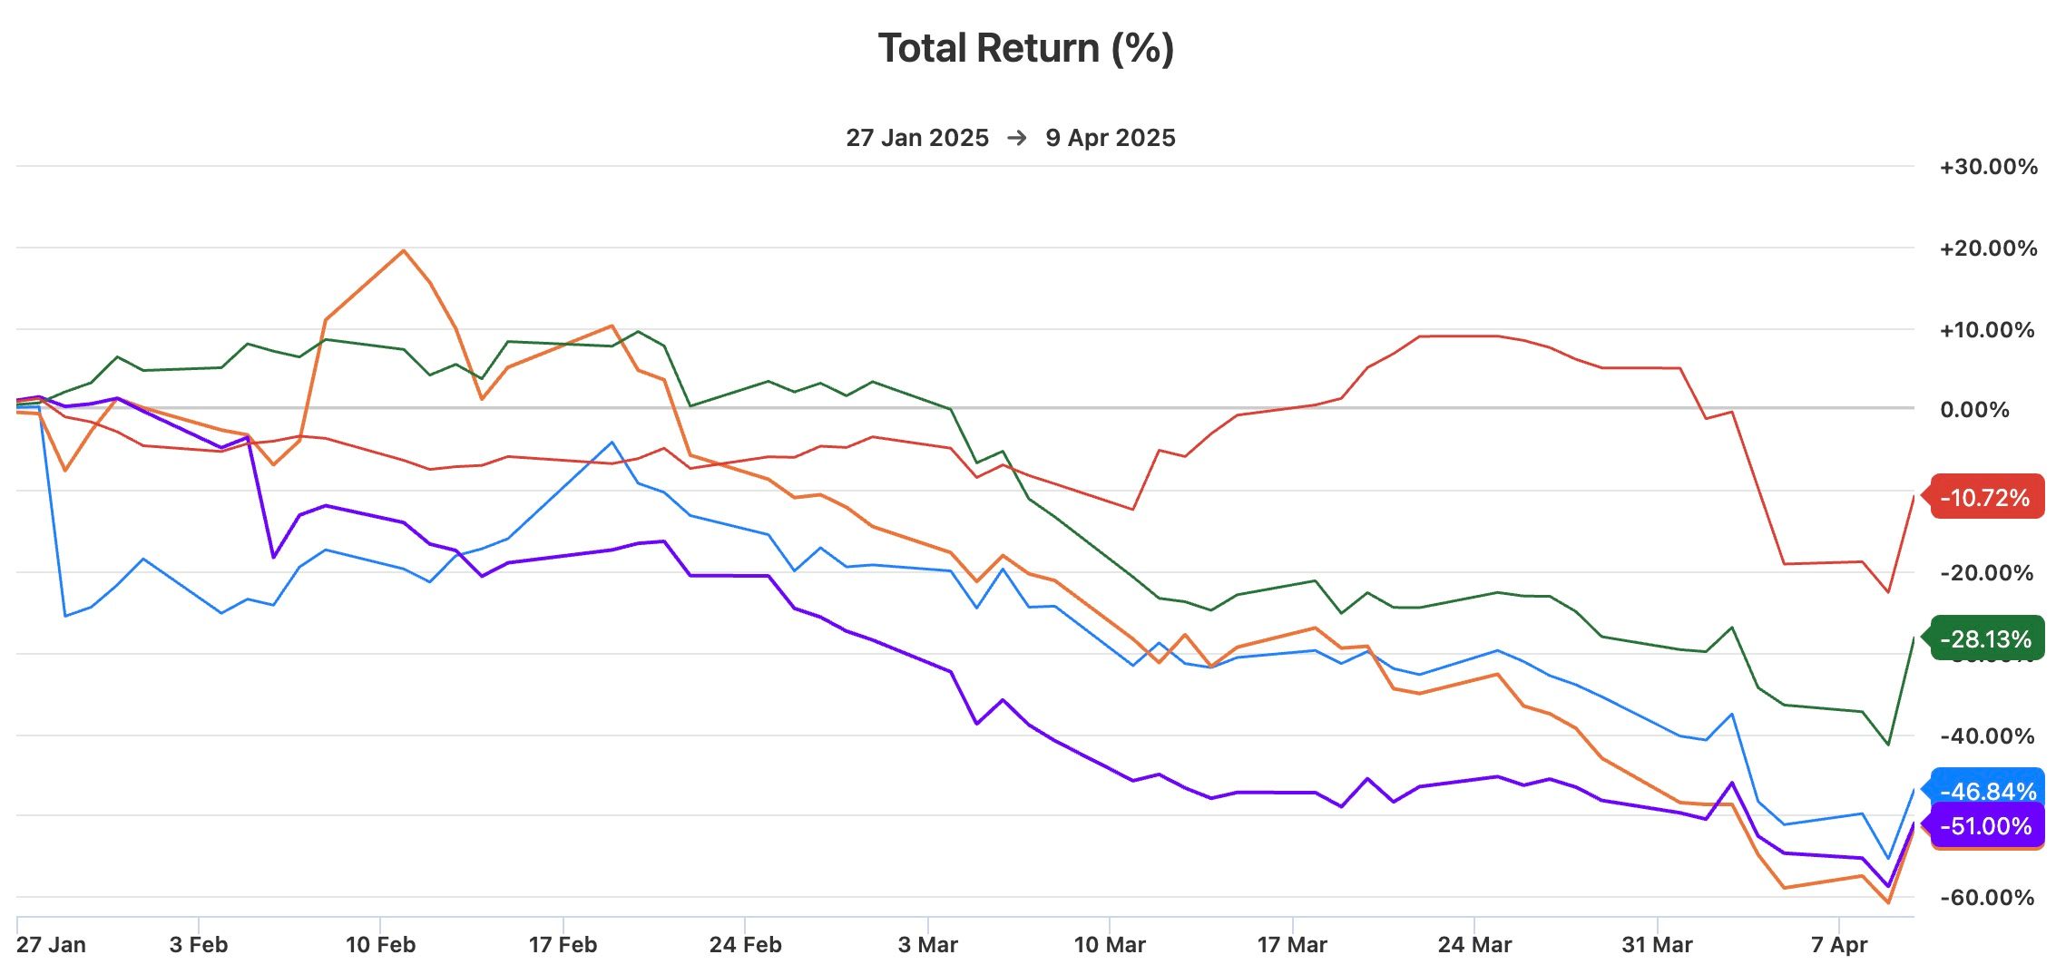Click the end date 9 Apr 2025
This screenshot has height=974, width=2056.
point(1110,138)
